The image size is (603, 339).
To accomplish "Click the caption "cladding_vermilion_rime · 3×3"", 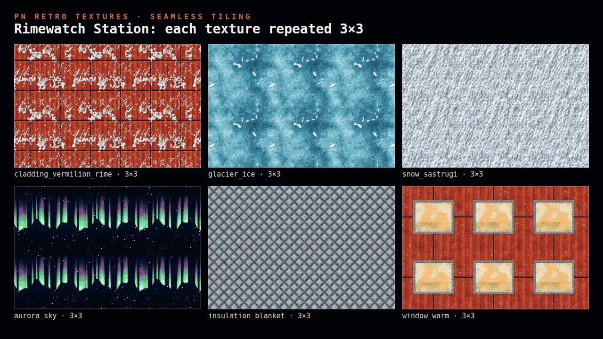I will coord(76,174).
